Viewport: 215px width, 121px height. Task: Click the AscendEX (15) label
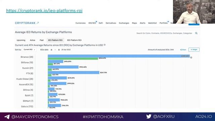pos(26,84)
